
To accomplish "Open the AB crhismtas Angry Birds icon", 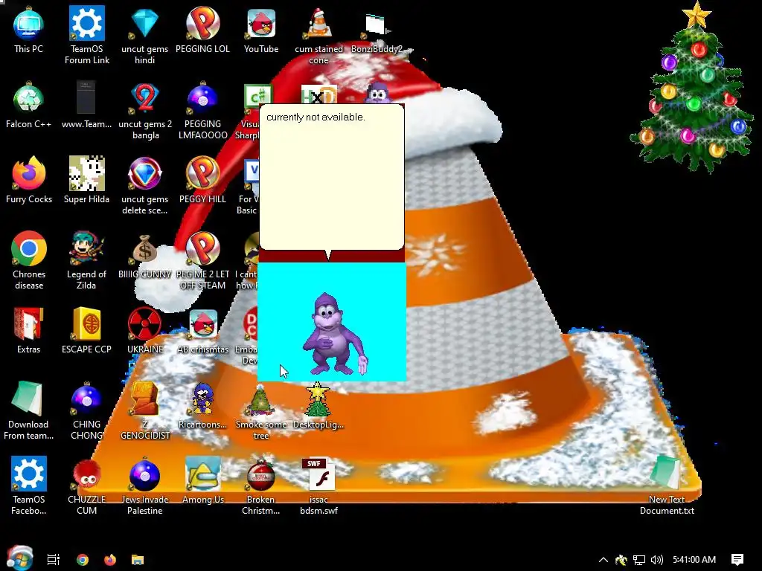I will (x=202, y=331).
